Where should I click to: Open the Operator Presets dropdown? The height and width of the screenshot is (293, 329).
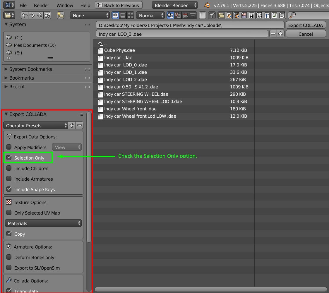click(x=36, y=126)
